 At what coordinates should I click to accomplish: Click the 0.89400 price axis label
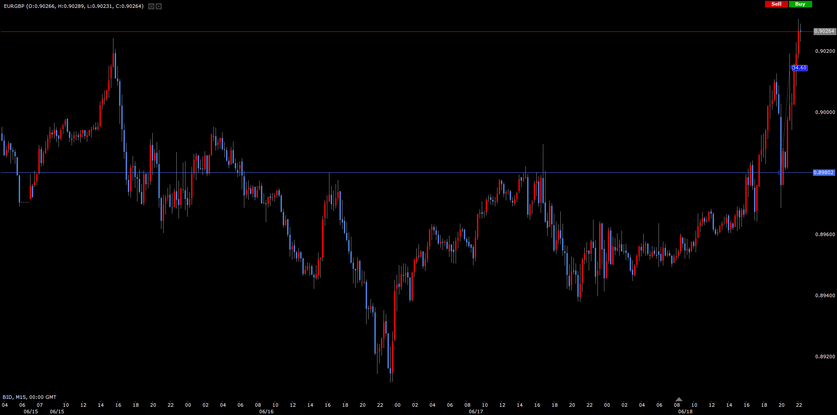(825, 295)
